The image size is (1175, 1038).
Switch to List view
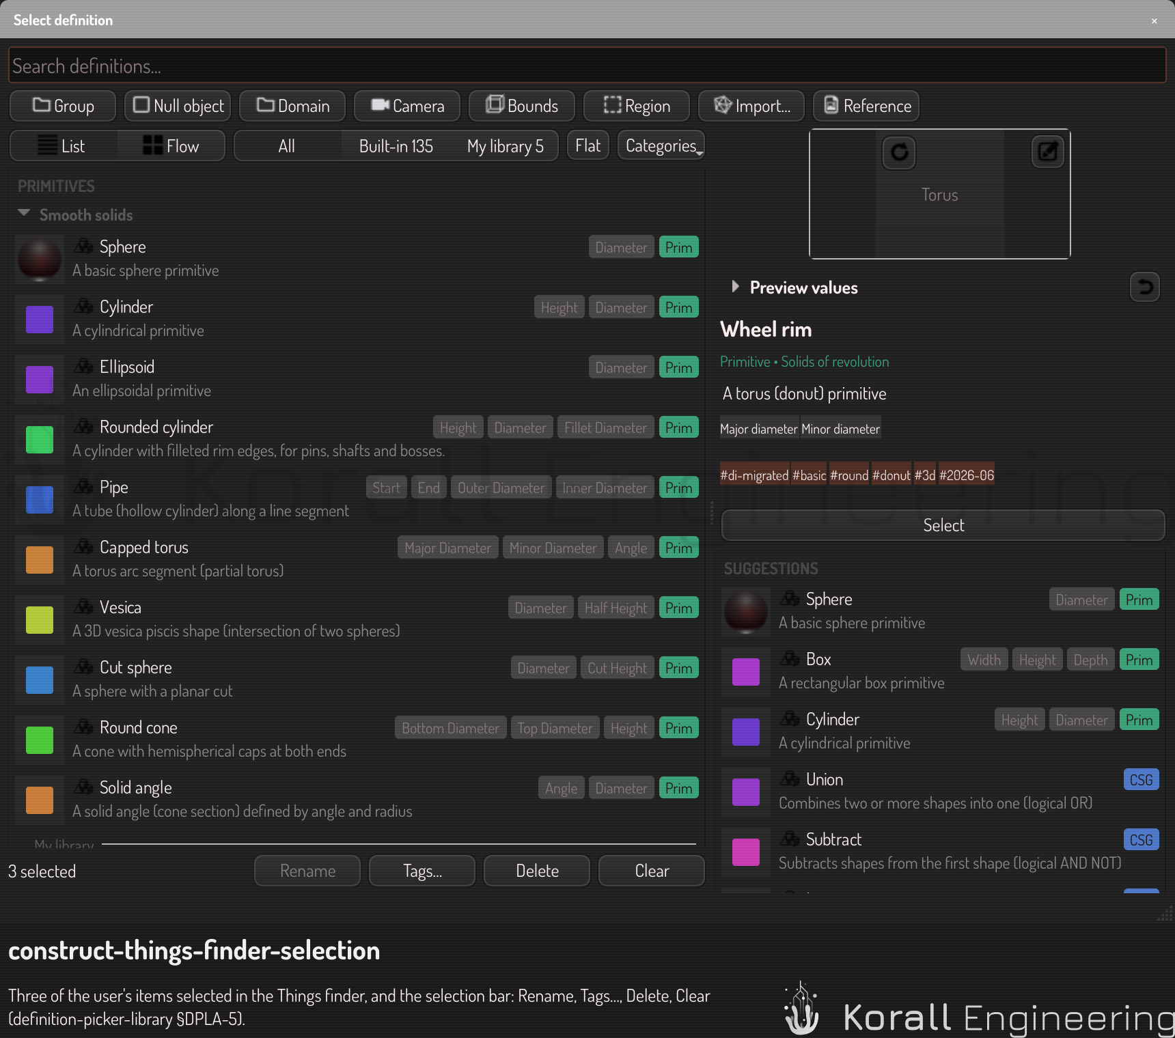(x=64, y=146)
